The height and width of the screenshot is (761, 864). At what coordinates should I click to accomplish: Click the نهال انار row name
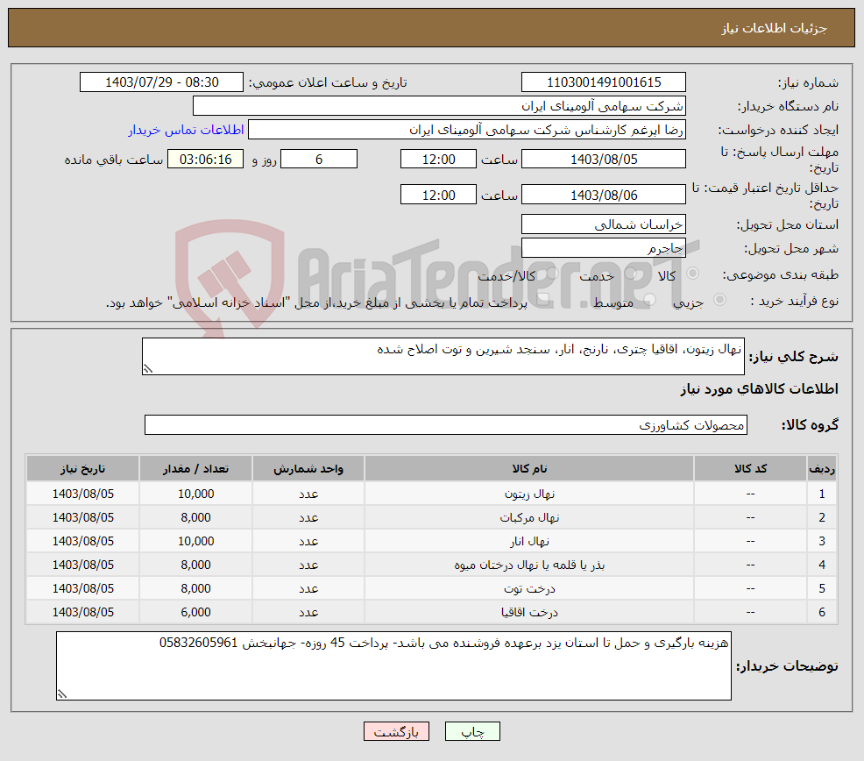[x=529, y=542]
